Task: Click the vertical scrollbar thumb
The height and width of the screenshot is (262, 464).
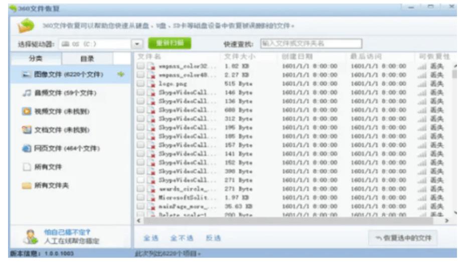Action: (454, 74)
